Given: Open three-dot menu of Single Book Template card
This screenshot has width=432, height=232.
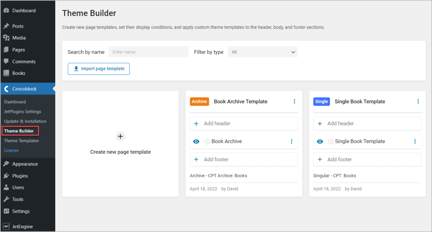Looking at the screenshot, I should [x=418, y=101].
